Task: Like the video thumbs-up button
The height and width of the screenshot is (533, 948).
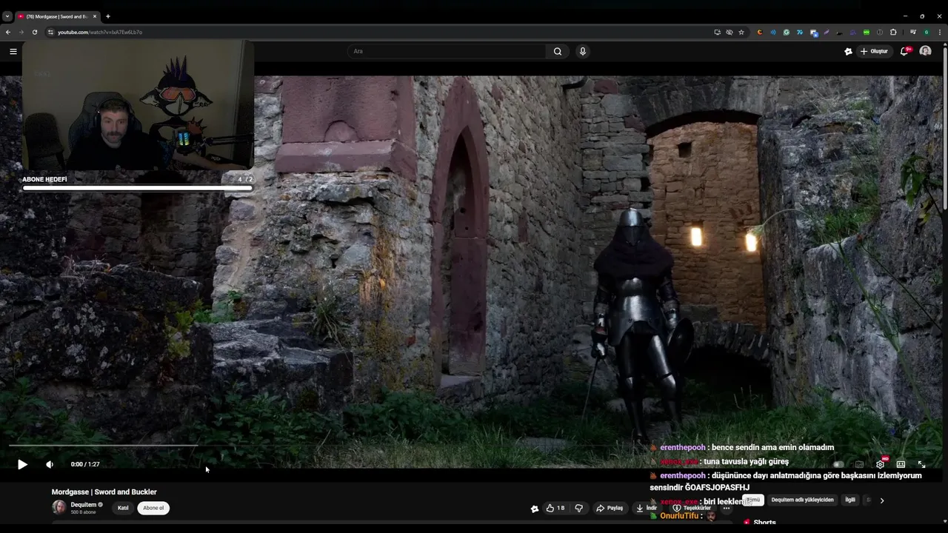Action: (555, 508)
